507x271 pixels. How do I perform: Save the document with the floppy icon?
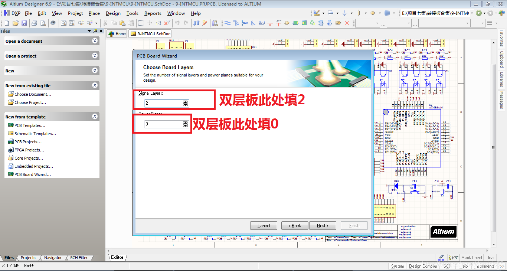coord(24,23)
